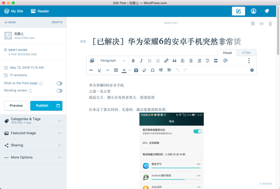Click the write new post icon
Image resolution: width=280 pixels, height=189 pixels.
click(238, 11)
